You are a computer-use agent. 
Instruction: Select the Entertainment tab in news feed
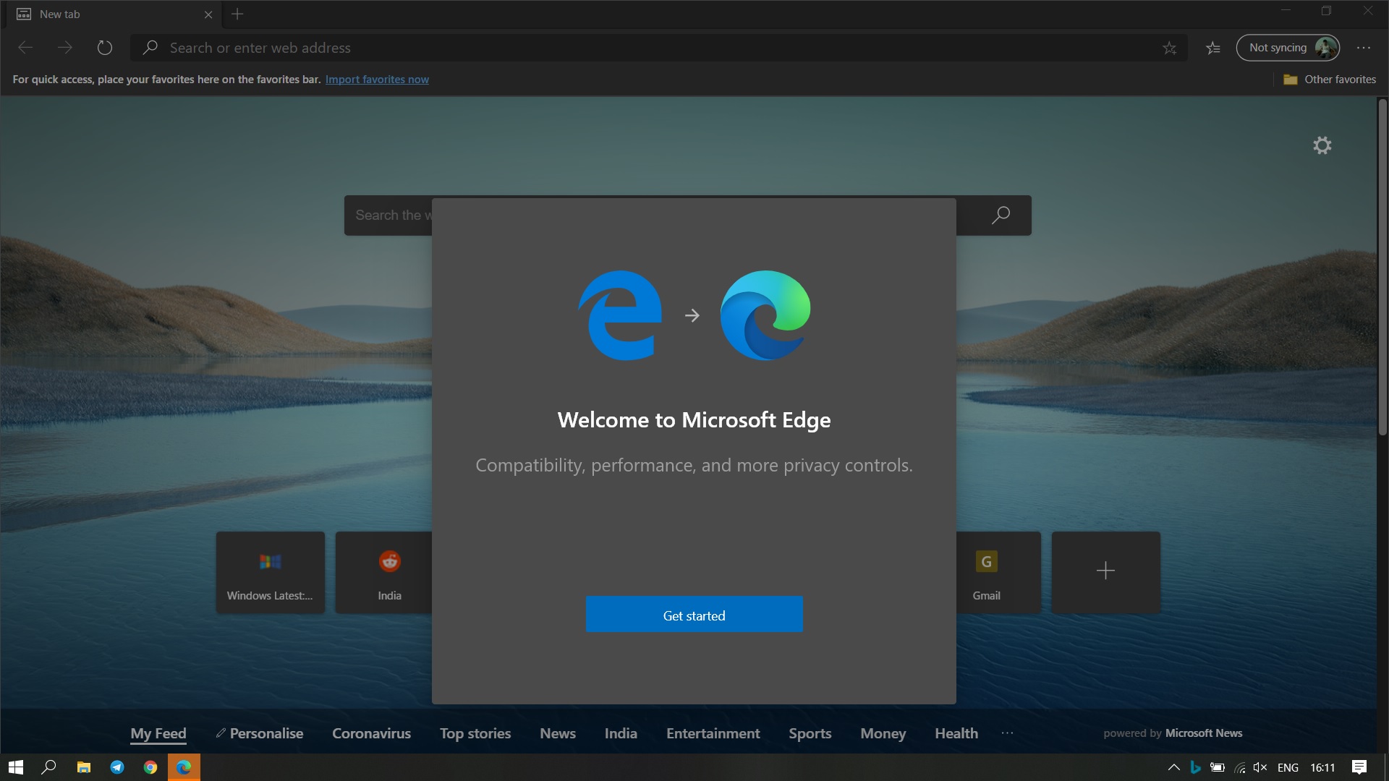point(713,733)
